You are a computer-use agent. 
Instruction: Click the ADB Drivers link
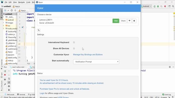click(63, 97)
